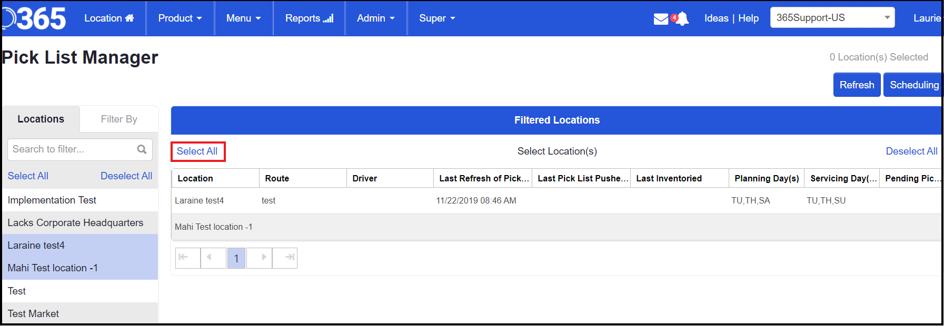Expand the Product dropdown menu
The image size is (944, 326).
(x=180, y=18)
